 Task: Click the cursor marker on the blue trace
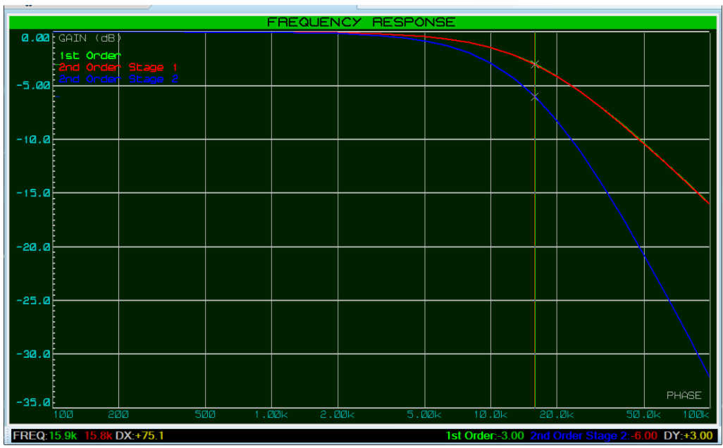pos(535,97)
